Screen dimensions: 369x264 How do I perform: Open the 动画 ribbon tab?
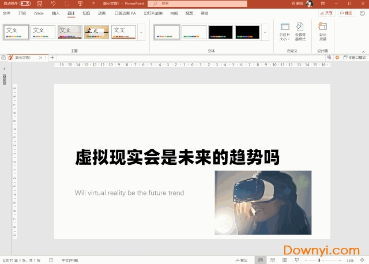[101, 13]
